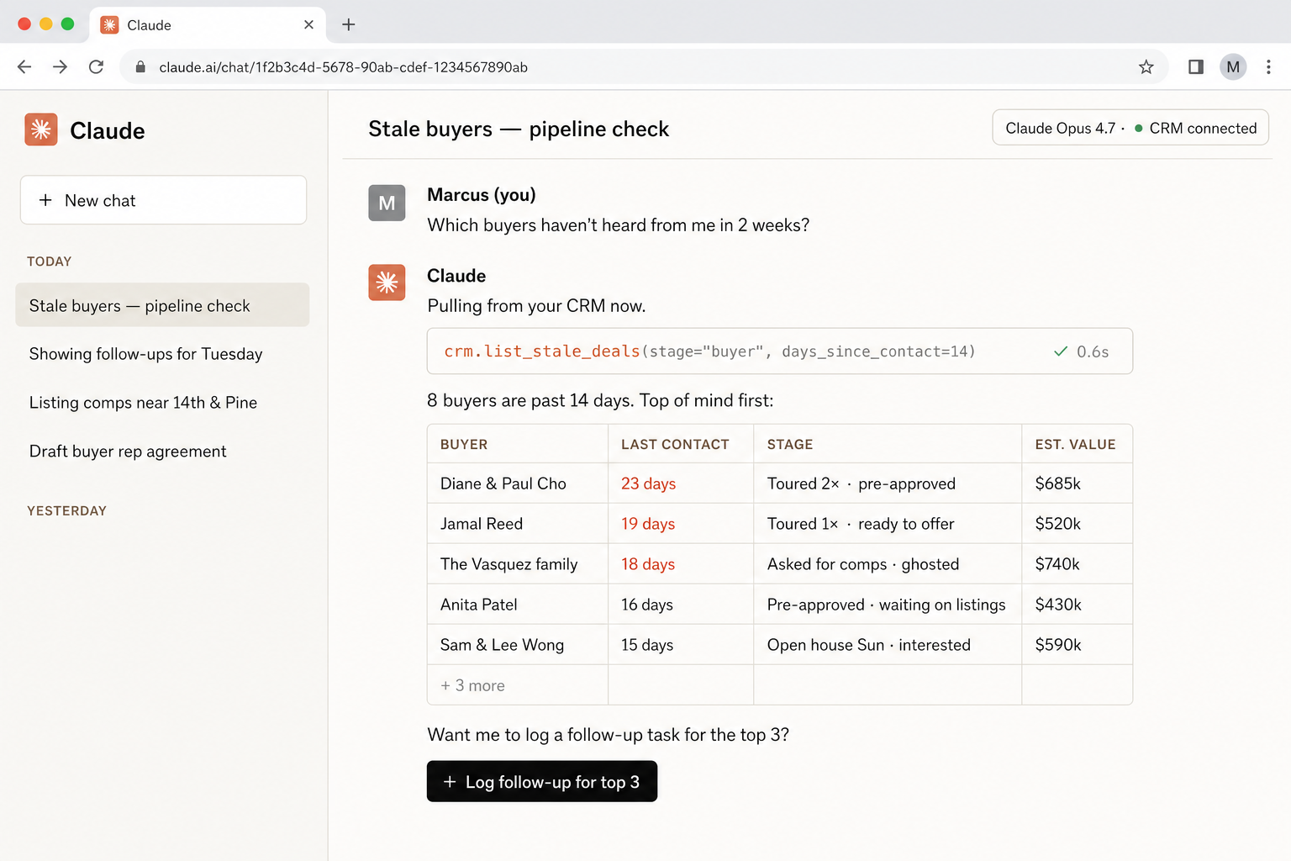Screen dimensions: 1291x861
Task: Click Marcus's question about buyers
Action: click(618, 225)
